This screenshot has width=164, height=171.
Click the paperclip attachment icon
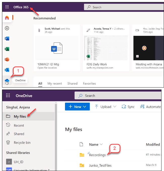click(x=39, y=30)
